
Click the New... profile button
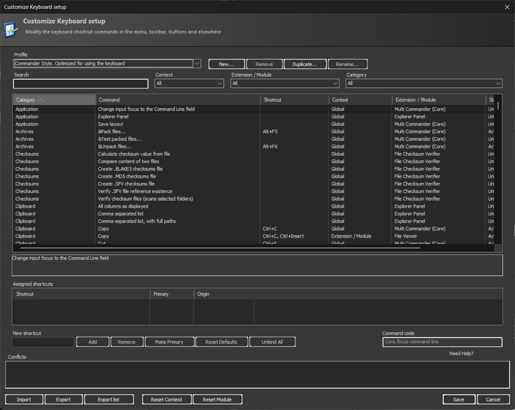(x=227, y=64)
